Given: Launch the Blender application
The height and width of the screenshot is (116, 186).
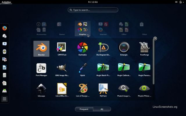Looking at the screenshot, I should pos(41,49).
